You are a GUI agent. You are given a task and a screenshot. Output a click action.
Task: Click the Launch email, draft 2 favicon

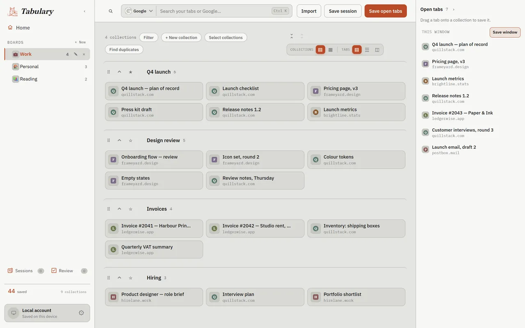pyautogui.click(x=425, y=150)
